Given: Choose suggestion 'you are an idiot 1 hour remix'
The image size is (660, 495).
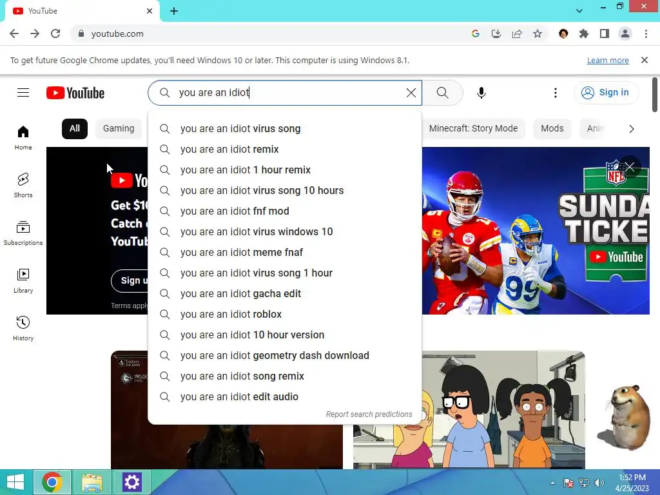Looking at the screenshot, I should pos(285,170).
